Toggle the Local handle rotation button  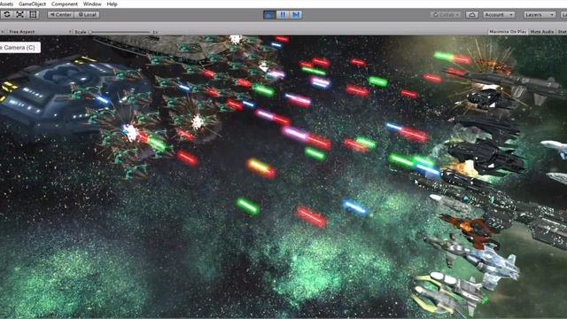point(87,15)
